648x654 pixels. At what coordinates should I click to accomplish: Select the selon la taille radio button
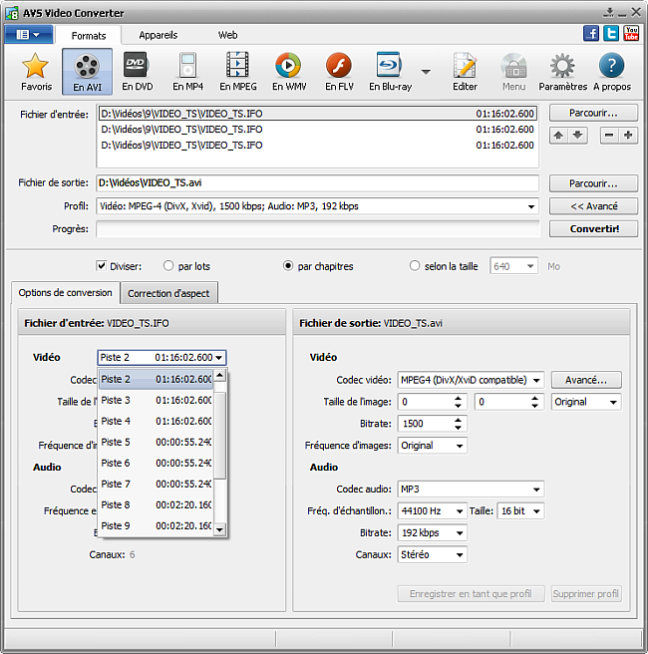coord(415,265)
